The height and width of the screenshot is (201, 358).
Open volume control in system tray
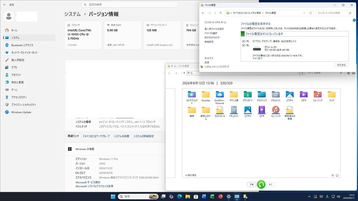click(338, 196)
